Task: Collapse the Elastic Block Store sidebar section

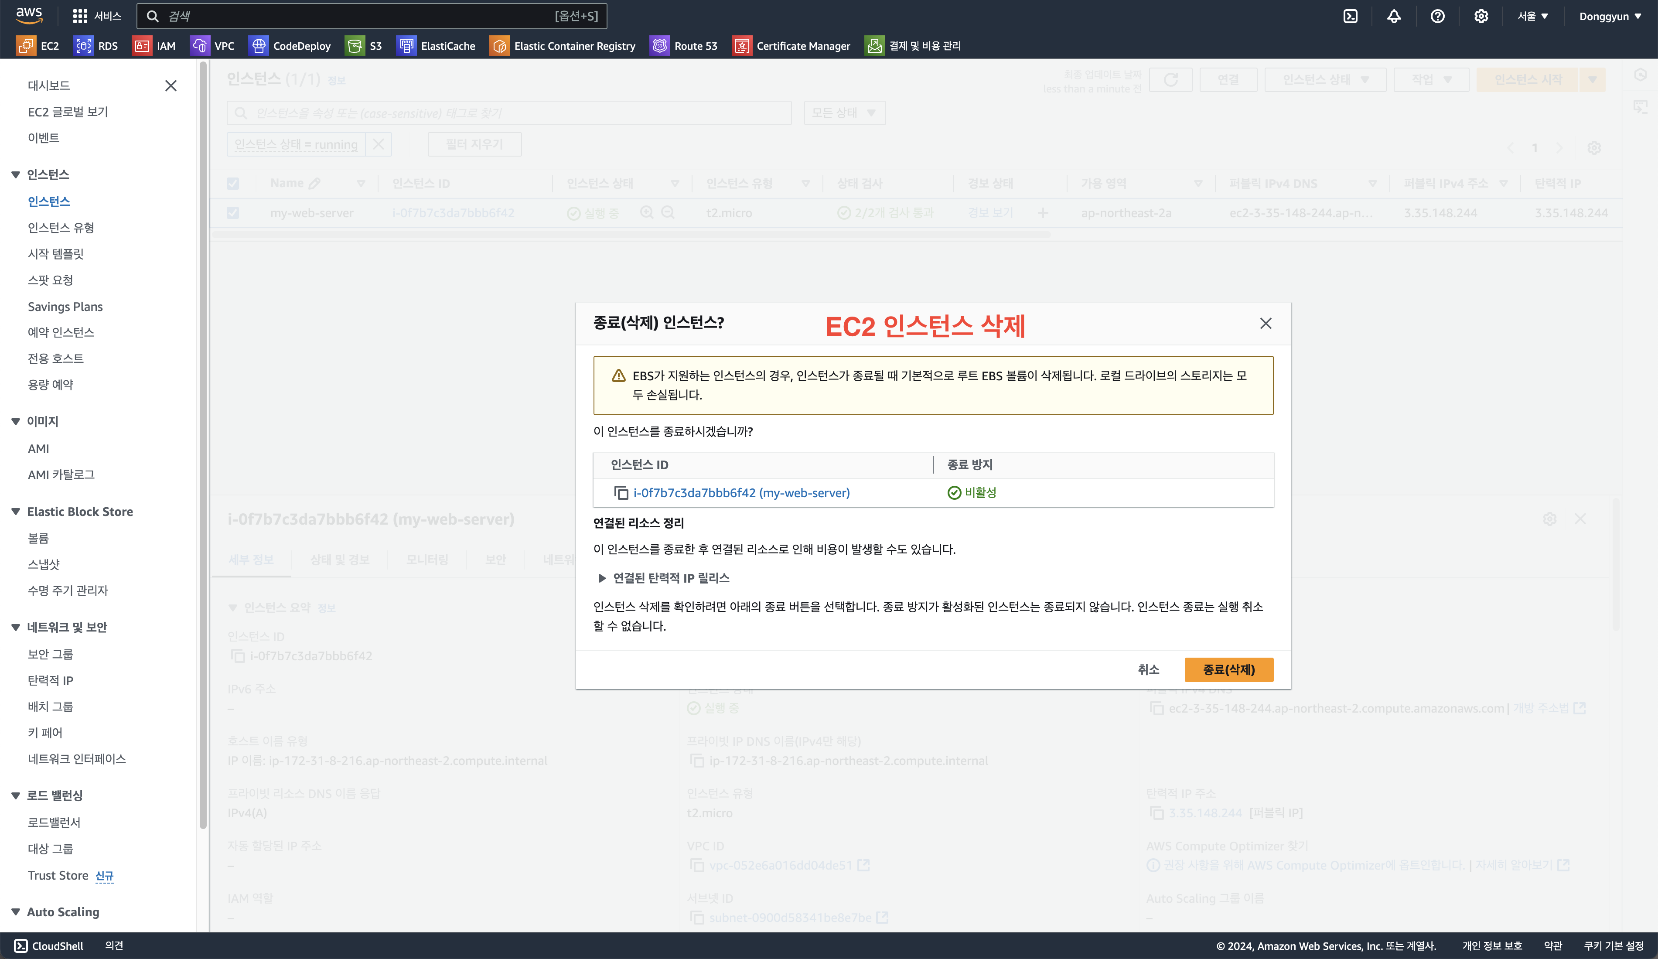Action: tap(16, 512)
